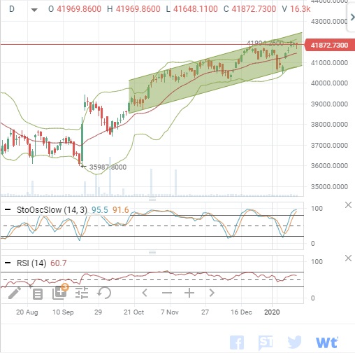Remove the RSI indicator with X
The height and width of the screenshot is (353, 355).
click(x=348, y=258)
